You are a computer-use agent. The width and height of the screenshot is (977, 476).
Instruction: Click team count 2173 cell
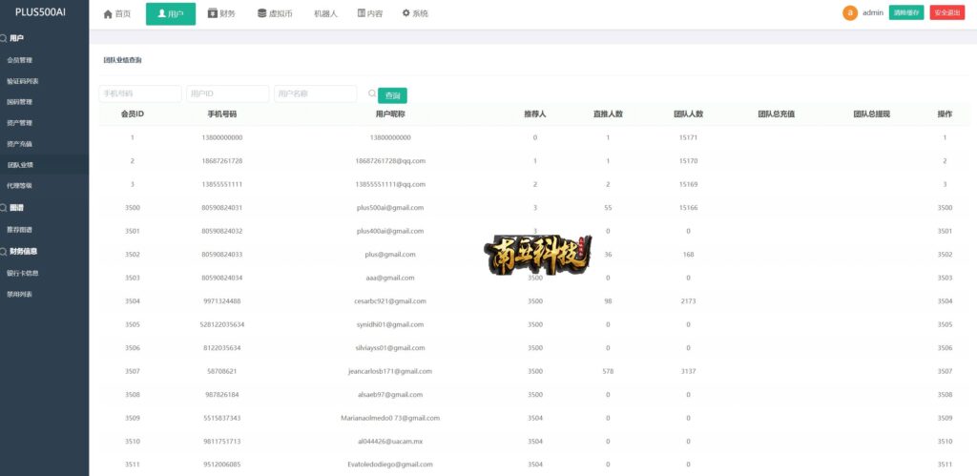point(689,300)
